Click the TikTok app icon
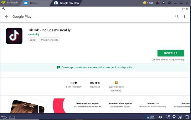191x120 pixels. coord(14,36)
